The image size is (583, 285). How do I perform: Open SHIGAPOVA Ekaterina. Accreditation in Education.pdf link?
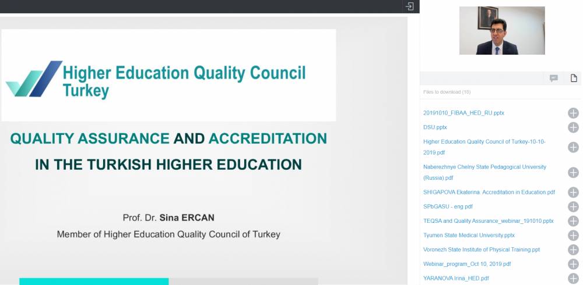pos(489,192)
